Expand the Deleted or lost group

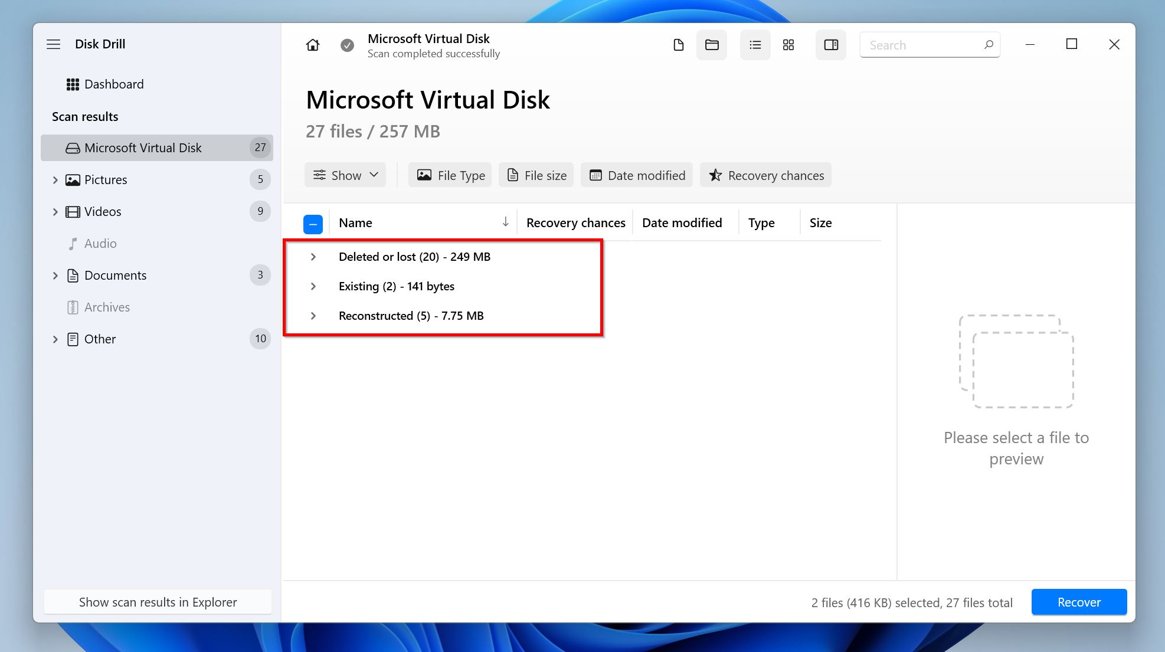click(x=313, y=257)
